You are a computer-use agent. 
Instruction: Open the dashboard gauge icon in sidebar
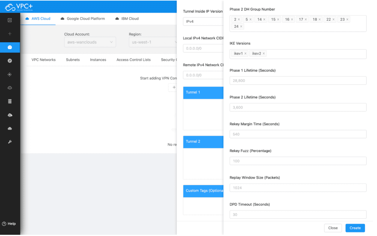[x=10, y=47]
